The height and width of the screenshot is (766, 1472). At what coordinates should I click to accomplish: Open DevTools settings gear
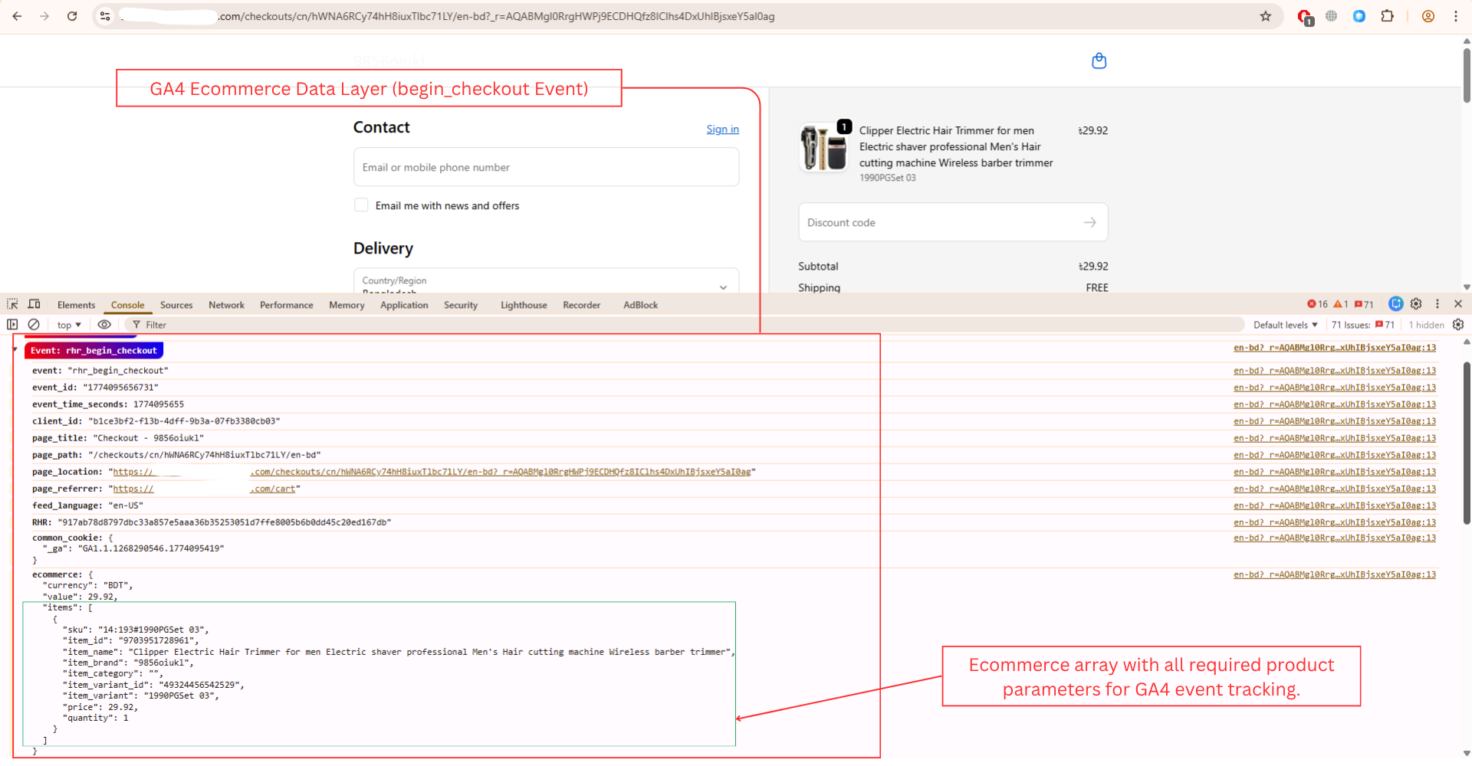point(1416,304)
